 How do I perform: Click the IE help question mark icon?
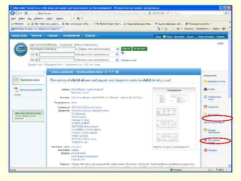click(224, 28)
